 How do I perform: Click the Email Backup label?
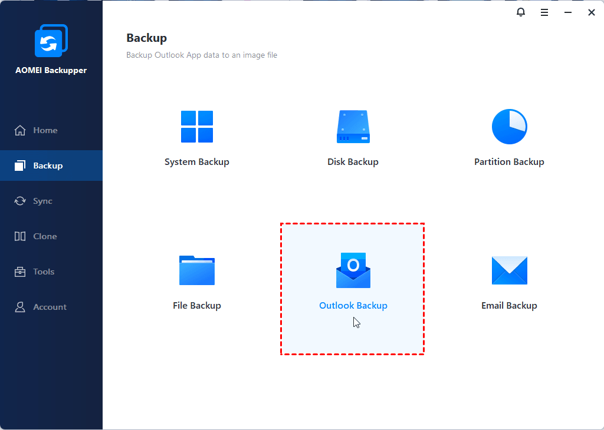(509, 306)
